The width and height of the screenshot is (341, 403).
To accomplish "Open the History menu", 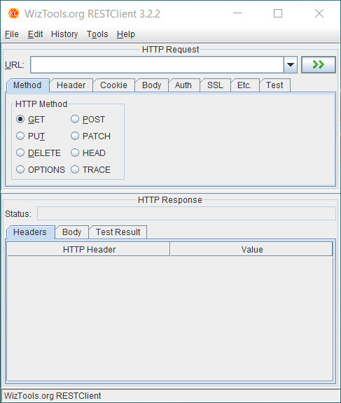I will click(x=64, y=34).
